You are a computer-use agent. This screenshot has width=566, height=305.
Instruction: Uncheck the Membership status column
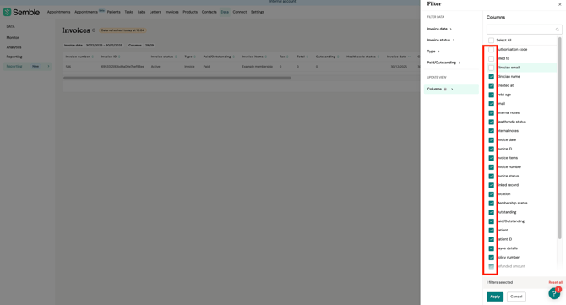[x=492, y=203]
